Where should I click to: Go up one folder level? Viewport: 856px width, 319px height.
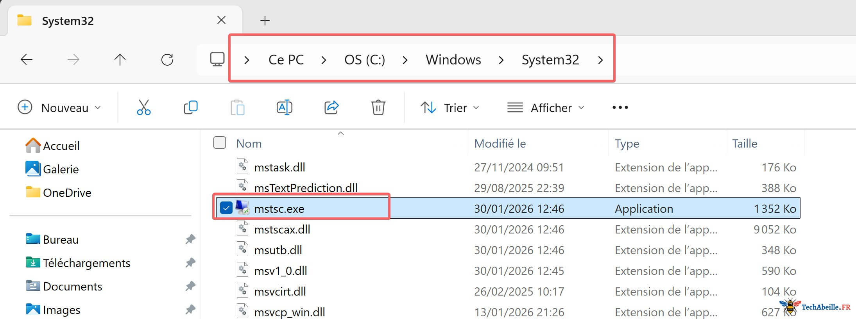coord(120,59)
